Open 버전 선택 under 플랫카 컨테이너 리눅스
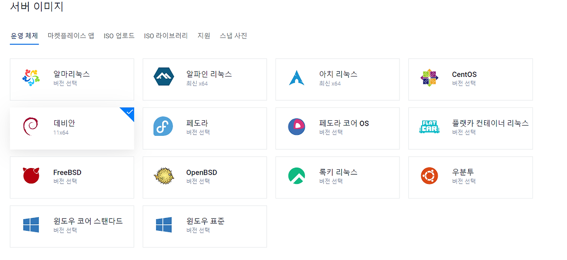Viewport: 567px width, 260px height. [464, 132]
